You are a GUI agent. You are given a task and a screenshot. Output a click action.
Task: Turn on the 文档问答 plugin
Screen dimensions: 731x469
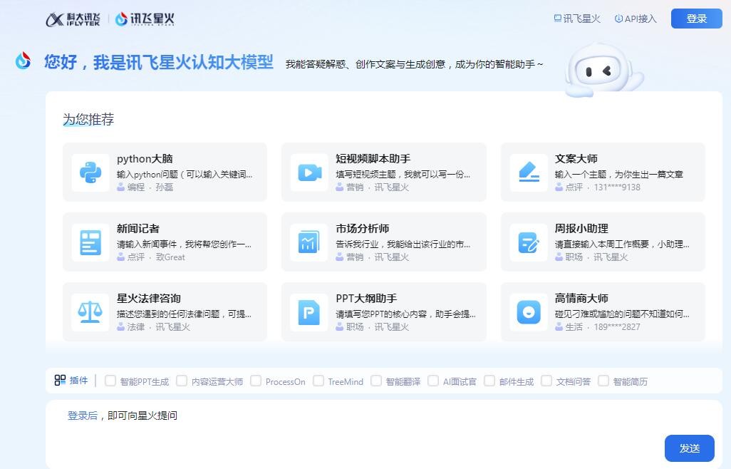546,381
